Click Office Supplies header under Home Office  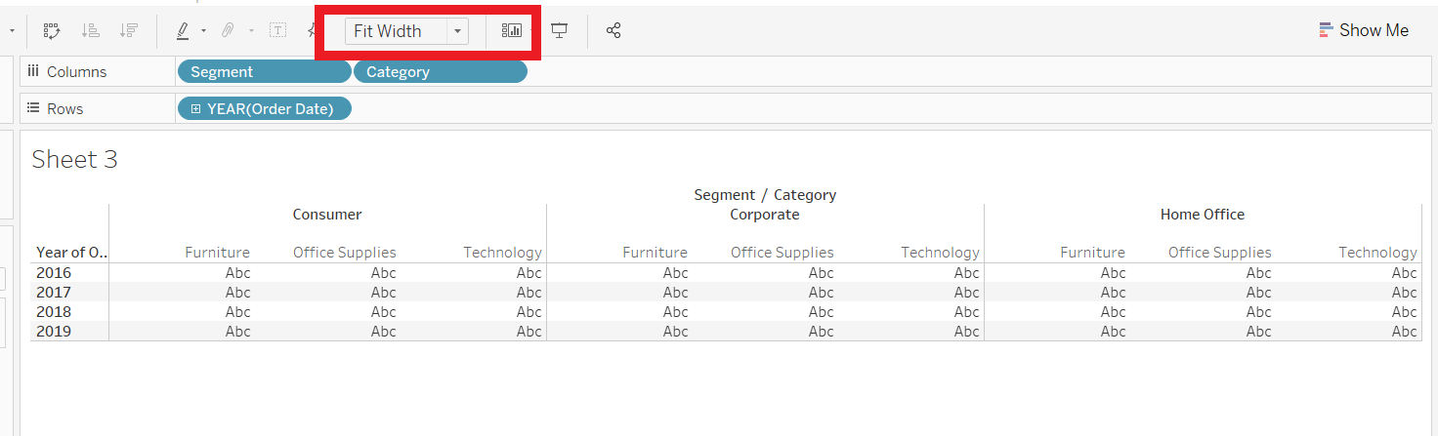pos(1220,252)
